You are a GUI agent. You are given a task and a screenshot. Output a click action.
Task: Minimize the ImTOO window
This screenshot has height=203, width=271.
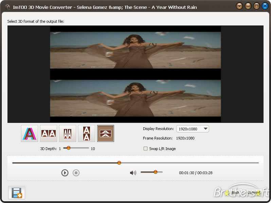coord(248,6)
